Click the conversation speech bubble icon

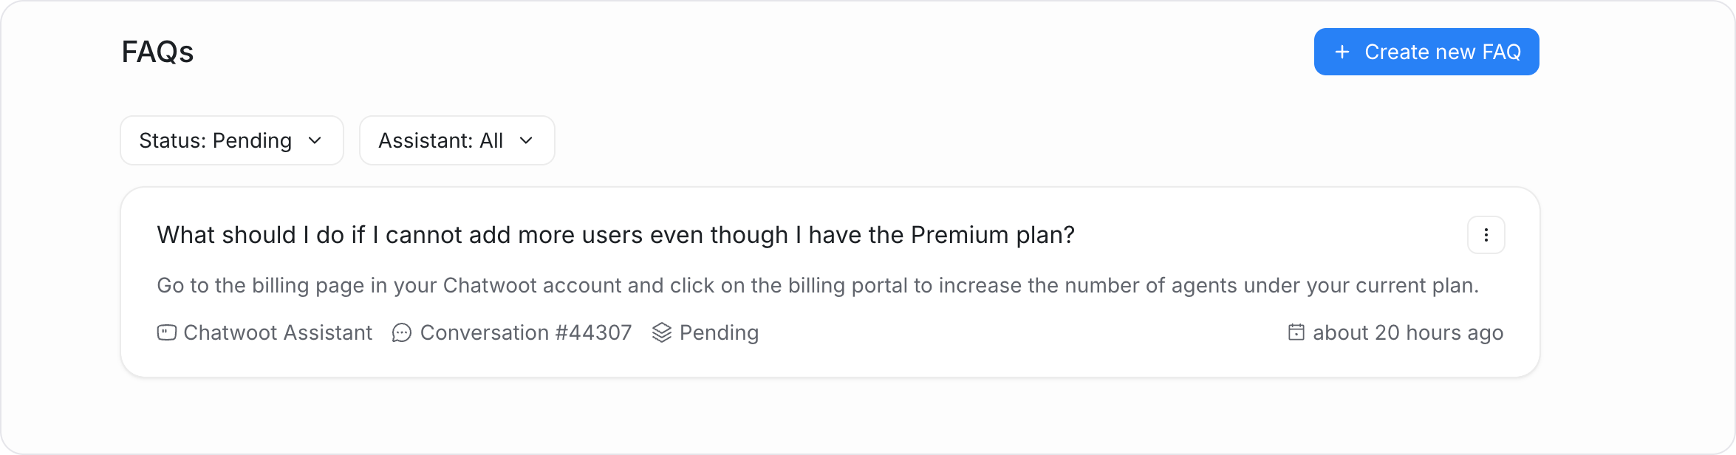(401, 333)
